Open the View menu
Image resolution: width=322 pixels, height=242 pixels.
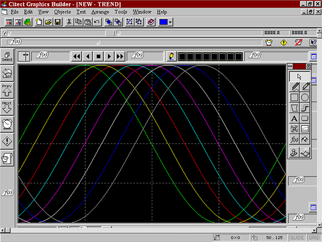tap(43, 12)
